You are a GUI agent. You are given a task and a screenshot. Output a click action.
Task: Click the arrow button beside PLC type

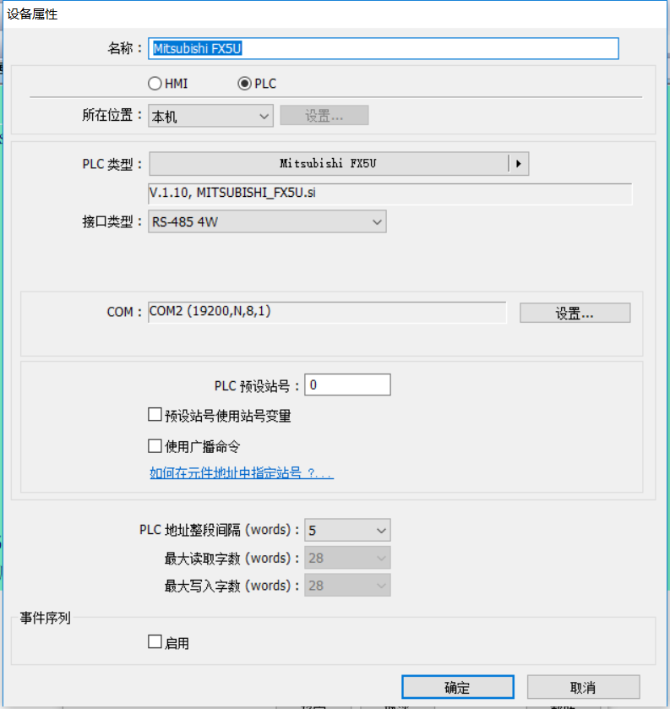click(x=518, y=163)
